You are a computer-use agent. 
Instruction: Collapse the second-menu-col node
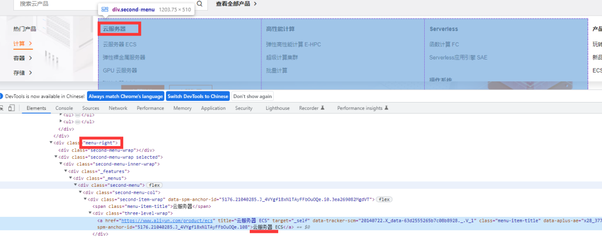(81, 192)
